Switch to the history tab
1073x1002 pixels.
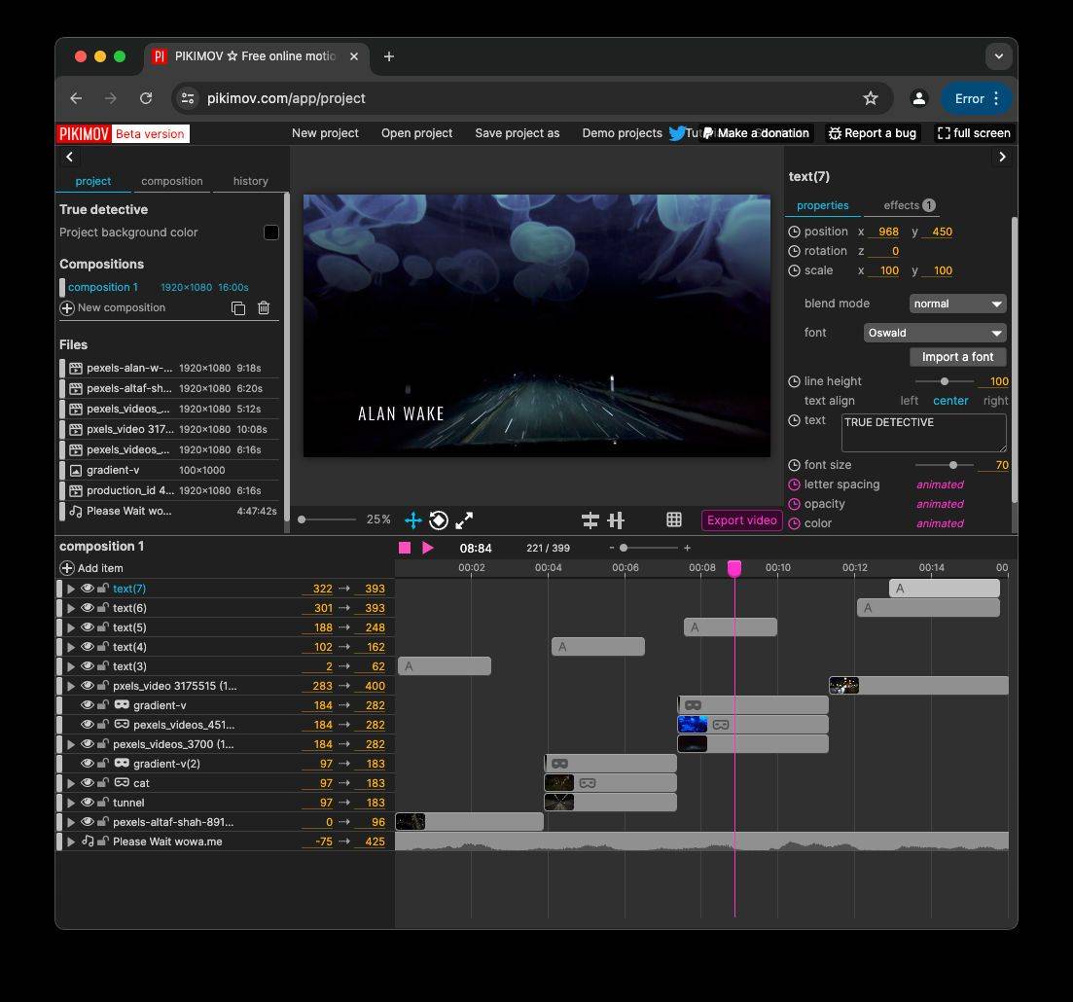click(250, 181)
